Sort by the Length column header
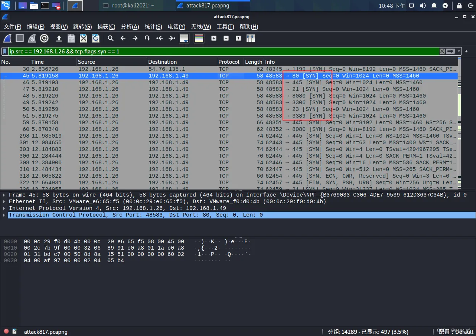Image resolution: width=476 pixels, height=336 pixels. click(254, 62)
